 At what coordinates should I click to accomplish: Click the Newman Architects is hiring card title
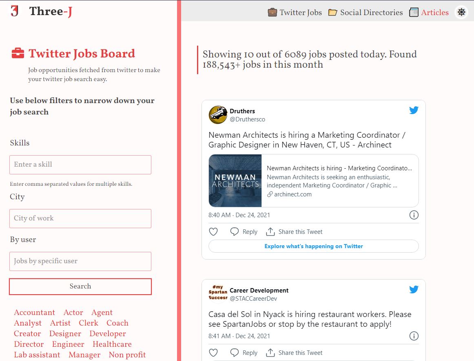[339, 168]
